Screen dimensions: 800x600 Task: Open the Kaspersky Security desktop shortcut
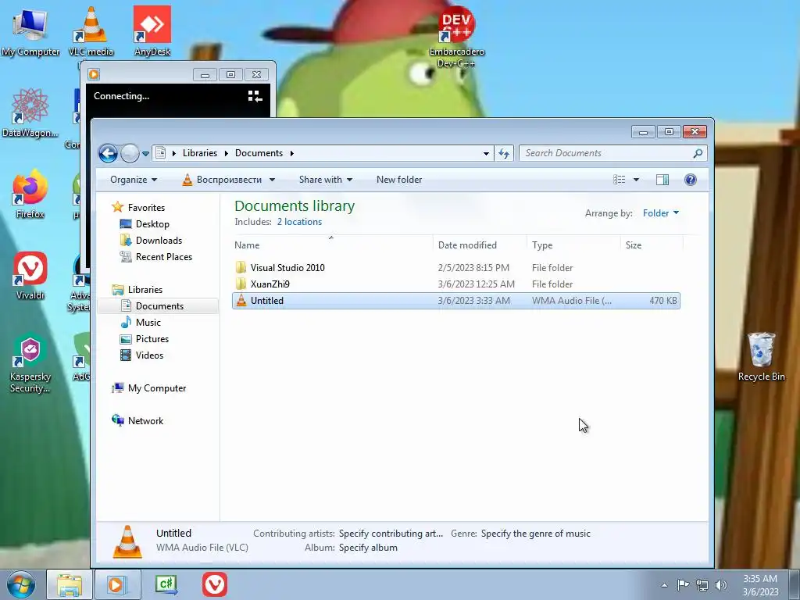[x=30, y=363]
